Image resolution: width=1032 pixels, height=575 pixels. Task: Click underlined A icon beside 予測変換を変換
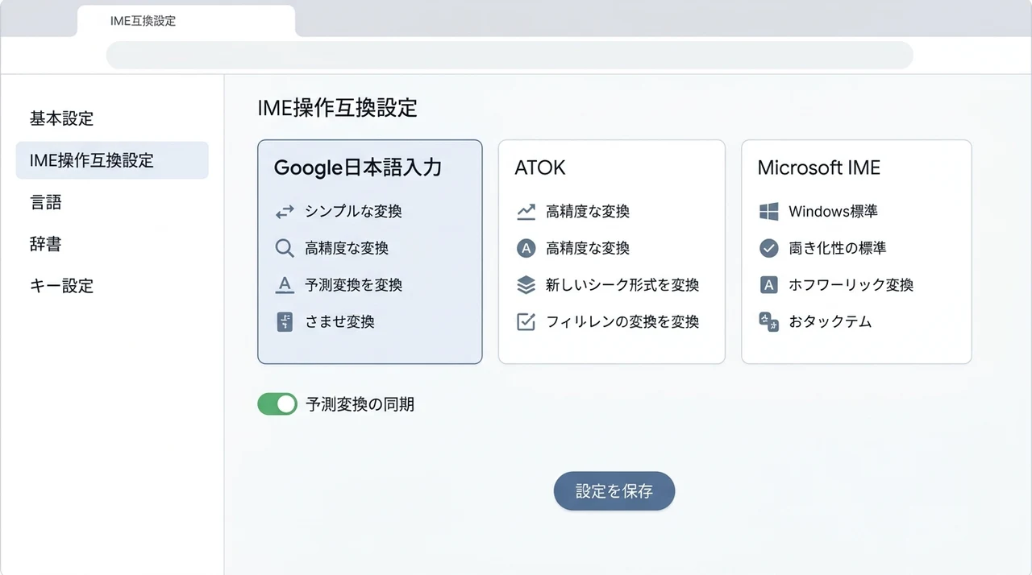pyautogui.click(x=285, y=285)
